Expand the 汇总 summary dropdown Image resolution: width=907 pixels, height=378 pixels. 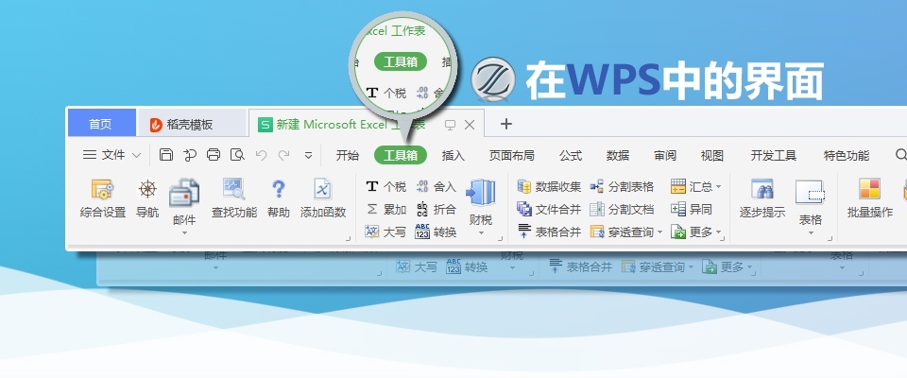(697, 187)
